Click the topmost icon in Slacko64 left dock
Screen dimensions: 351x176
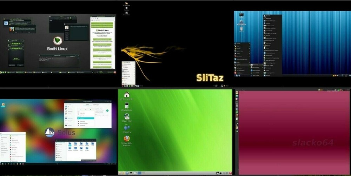(x=237, y=93)
